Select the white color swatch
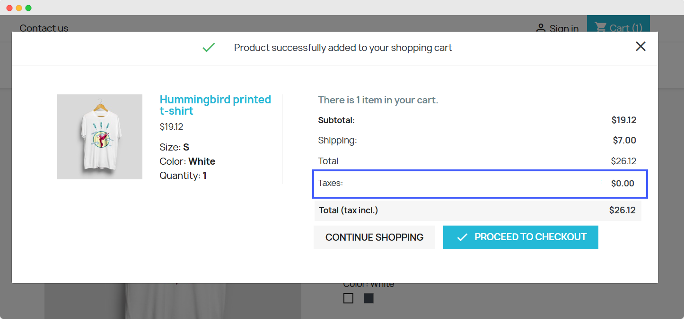 tap(349, 298)
